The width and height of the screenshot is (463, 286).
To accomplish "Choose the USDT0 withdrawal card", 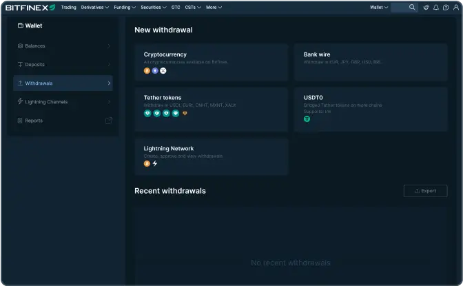I will 371,109.
